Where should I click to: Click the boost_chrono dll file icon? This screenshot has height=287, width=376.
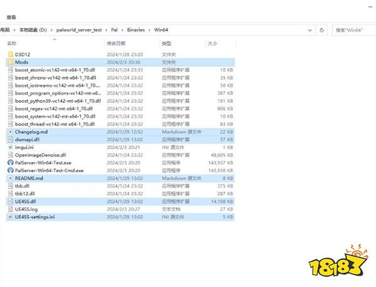click(x=10, y=78)
